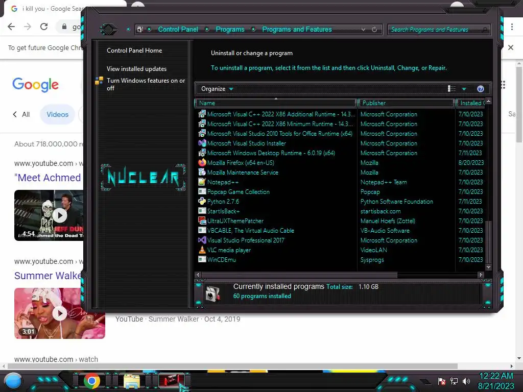This screenshot has width=523, height=392.
Task: Click the volume speaker tray icon
Action: [x=466, y=381]
